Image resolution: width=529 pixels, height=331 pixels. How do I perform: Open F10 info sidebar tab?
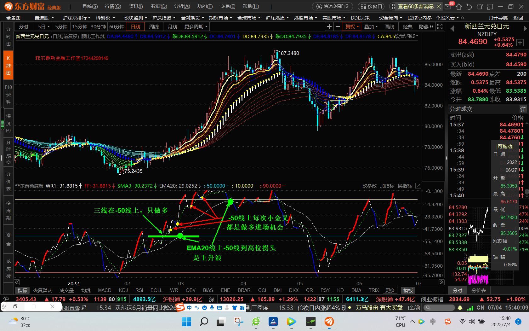8,95
